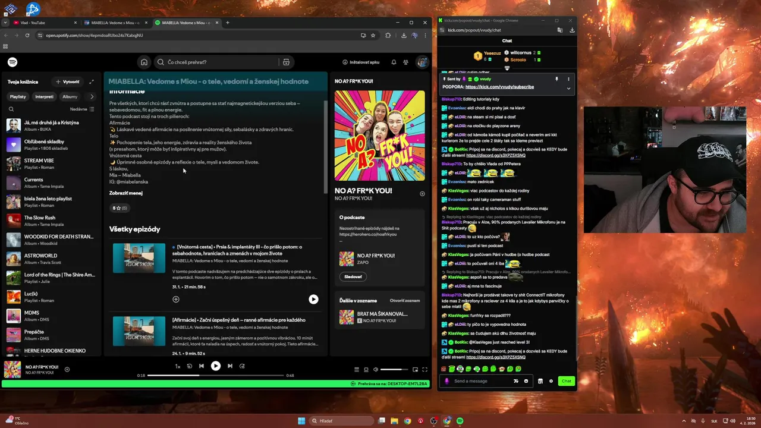
Task: Open the Friend Activity icon
Action: point(405,62)
